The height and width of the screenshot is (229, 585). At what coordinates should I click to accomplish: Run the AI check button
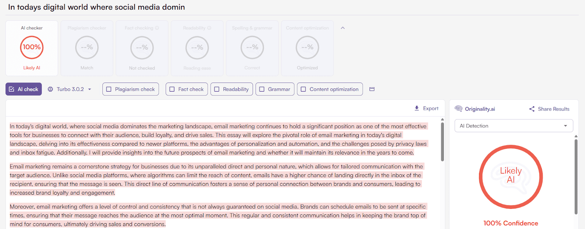coord(23,89)
